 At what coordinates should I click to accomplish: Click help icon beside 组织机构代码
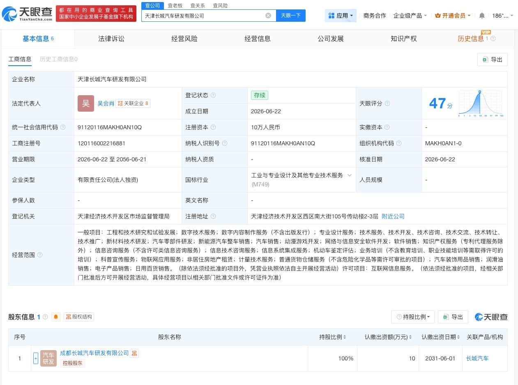pyautogui.click(x=398, y=143)
